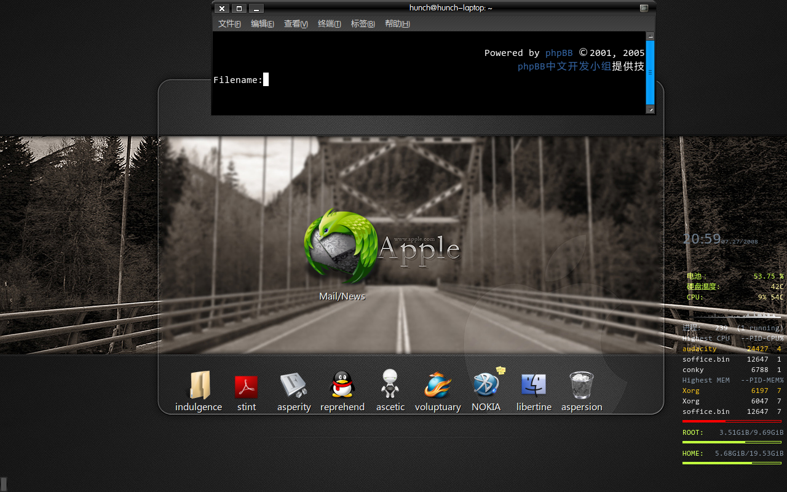Click the 硬盘温度 reading line
This screenshot has width=787, height=492.
coord(735,287)
